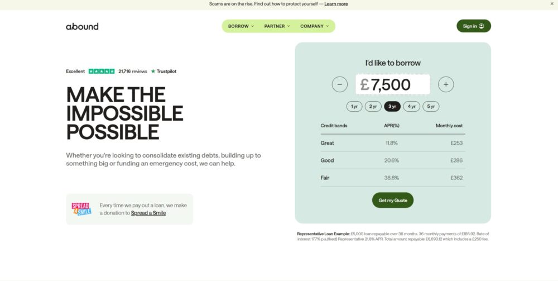This screenshot has height=281, width=558.
Task: Close the scam warning banner
Action: (552, 4)
